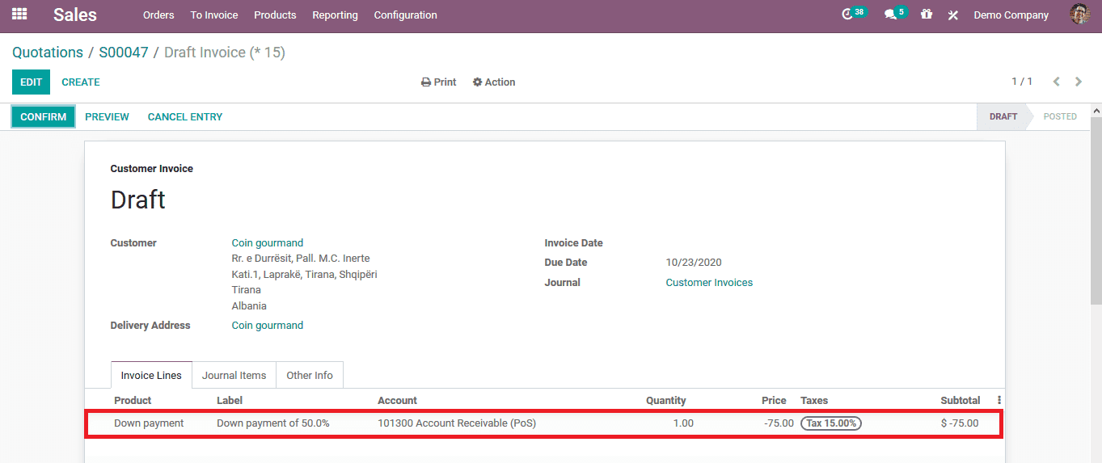This screenshot has height=463, width=1102.
Task: Click due date 10/23/2020
Action: click(694, 262)
